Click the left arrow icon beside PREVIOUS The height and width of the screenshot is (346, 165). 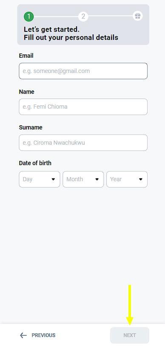click(23, 335)
